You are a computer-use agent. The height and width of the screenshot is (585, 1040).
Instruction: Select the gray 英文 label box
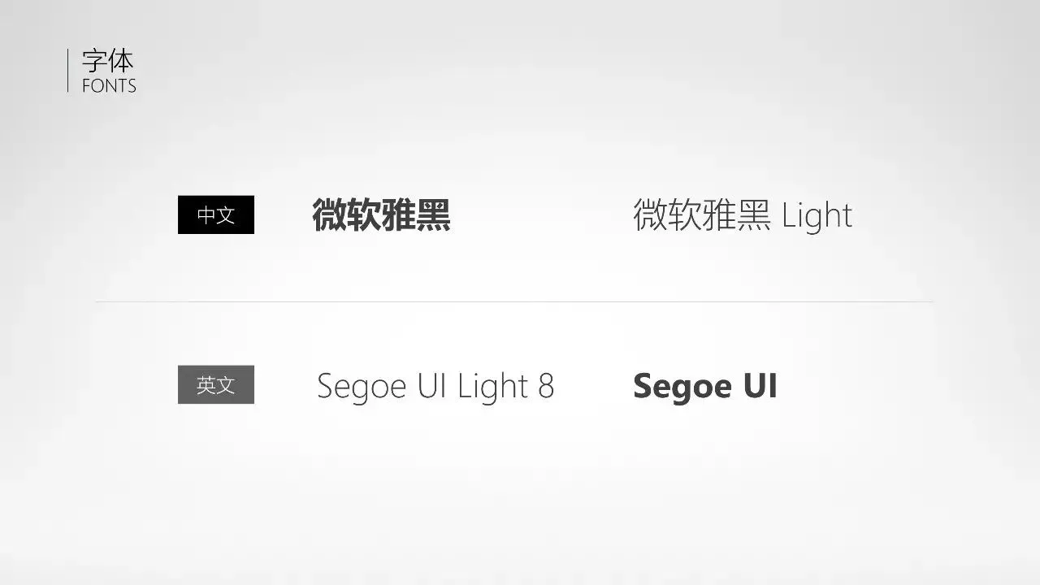216,384
